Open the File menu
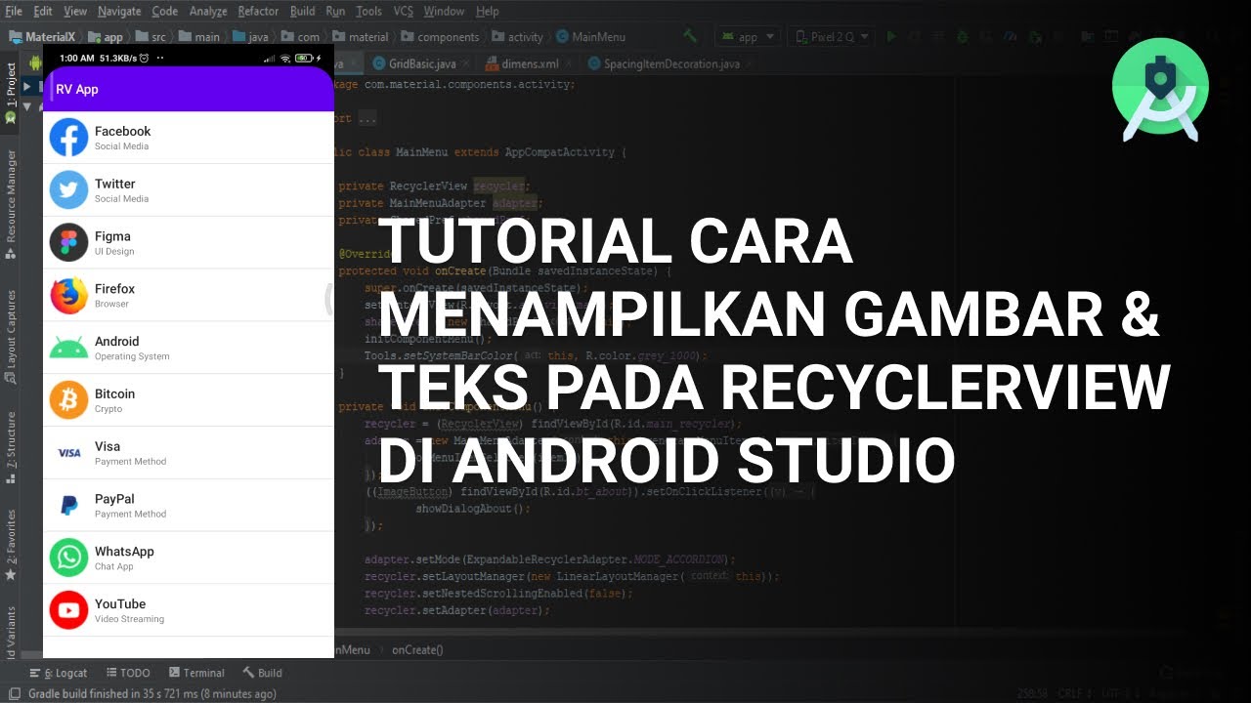The height and width of the screenshot is (703, 1251). point(14,11)
